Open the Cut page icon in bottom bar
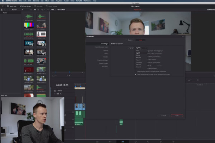215x143 pixels. point(110,142)
